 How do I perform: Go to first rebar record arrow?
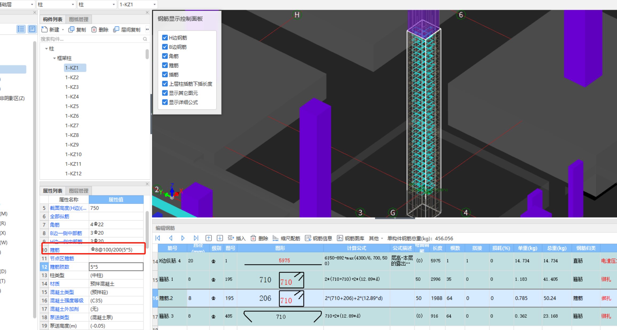pos(158,238)
